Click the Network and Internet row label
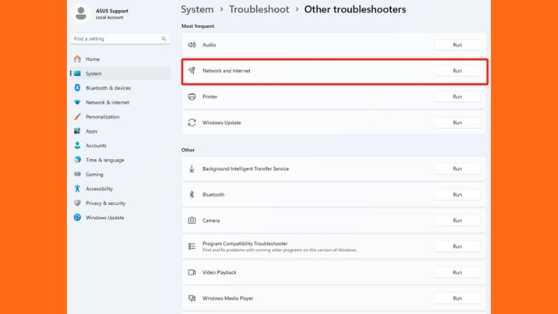 click(x=226, y=71)
